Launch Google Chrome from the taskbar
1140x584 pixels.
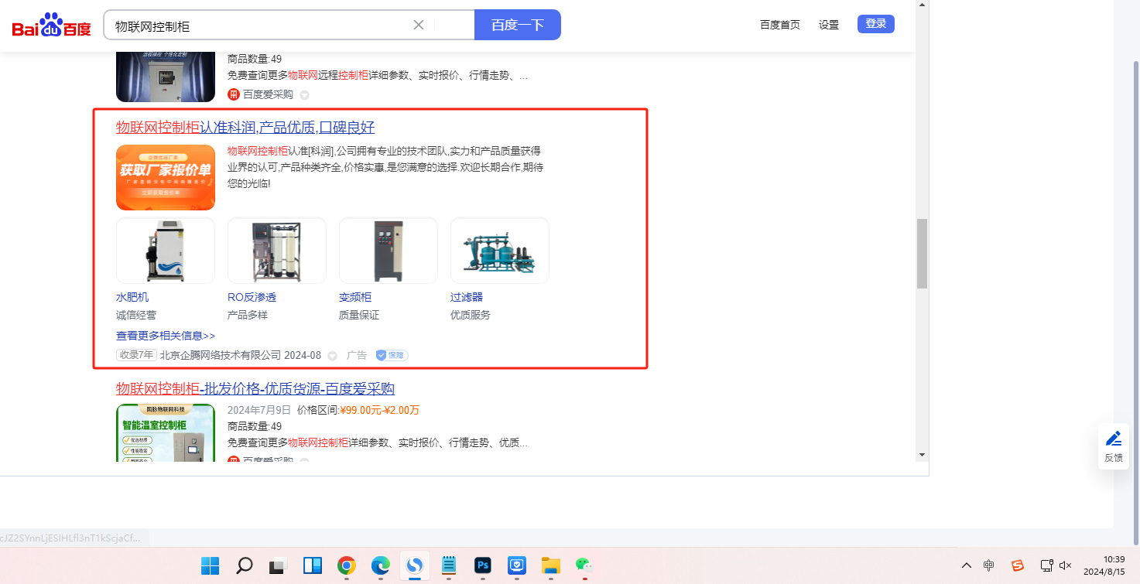(x=346, y=565)
